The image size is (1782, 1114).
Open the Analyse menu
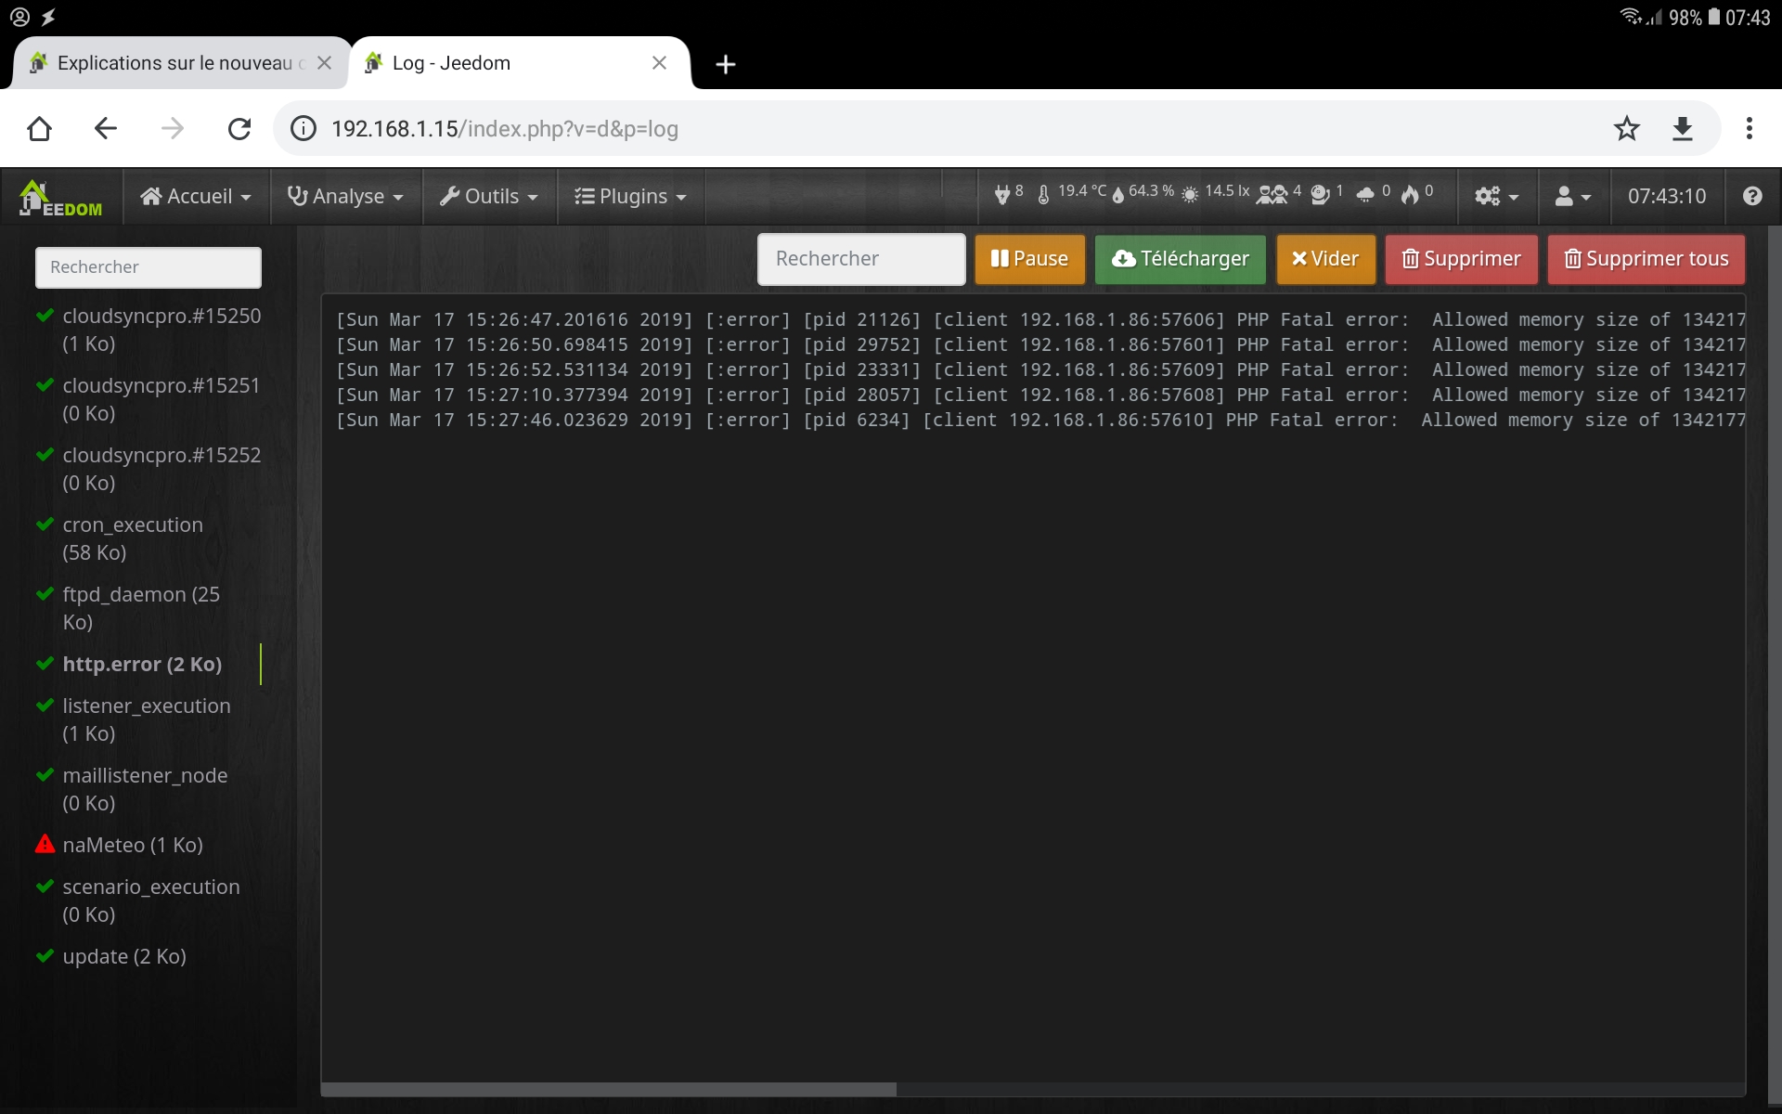346,197
